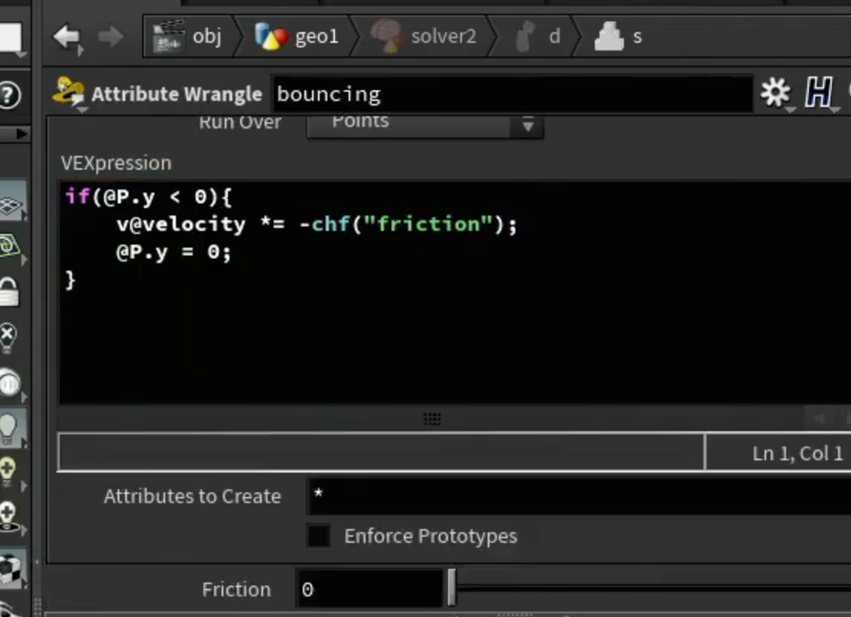This screenshot has height=617, width=851.
Task: Go back with the left arrow icon
Action: [67, 37]
